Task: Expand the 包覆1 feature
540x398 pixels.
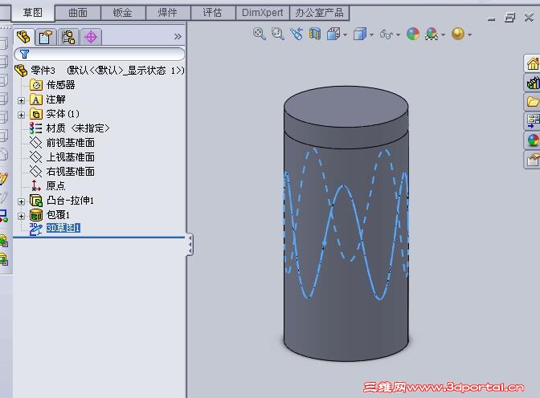Action: click(22, 216)
